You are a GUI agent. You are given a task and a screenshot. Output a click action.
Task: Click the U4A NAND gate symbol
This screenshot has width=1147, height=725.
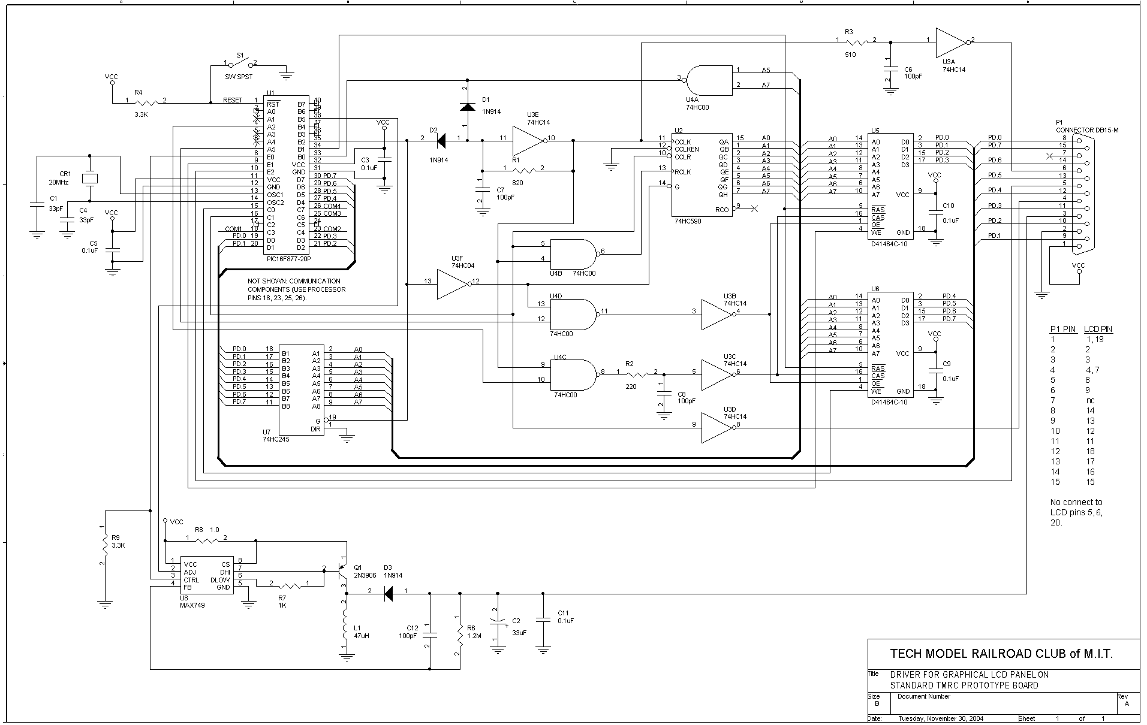coord(708,78)
